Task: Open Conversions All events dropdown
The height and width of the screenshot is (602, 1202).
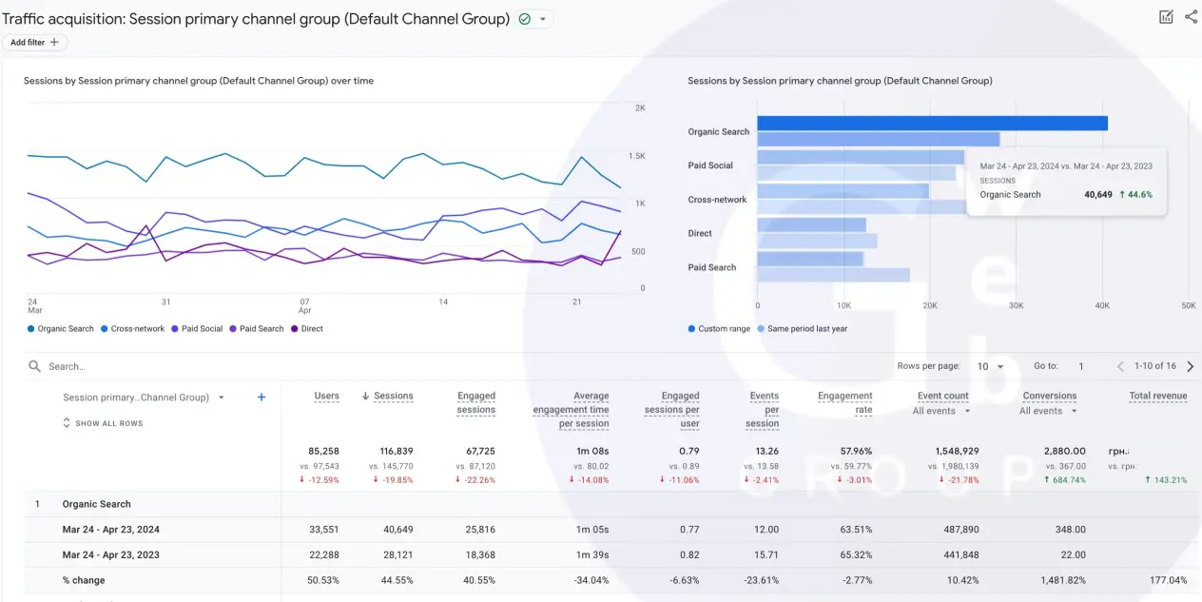Action: tap(1049, 411)
